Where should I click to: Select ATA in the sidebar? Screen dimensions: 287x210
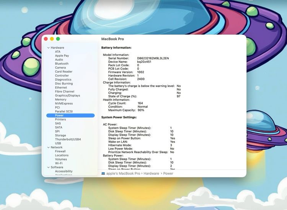click(58, 52)
